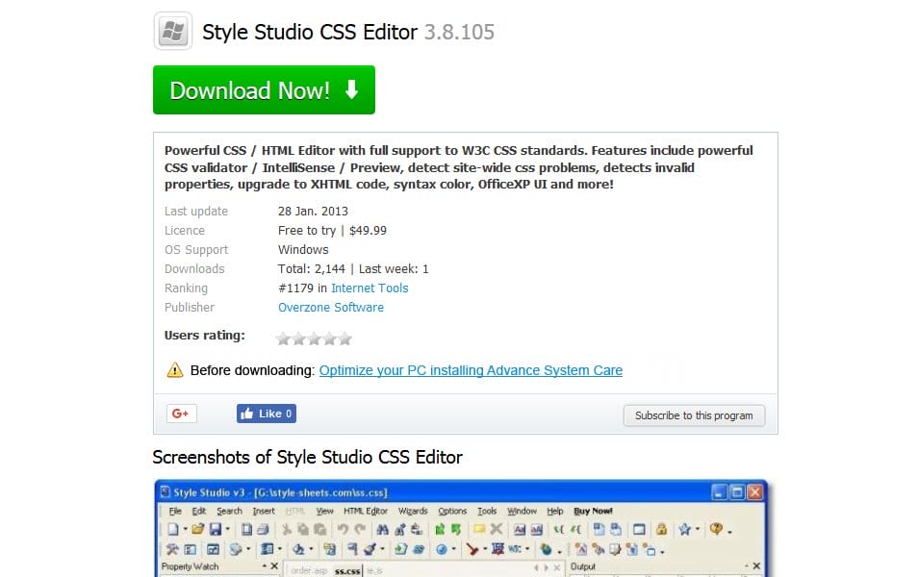
Task: Open the Options menu in Style Studio
Action: pos(452,511)
